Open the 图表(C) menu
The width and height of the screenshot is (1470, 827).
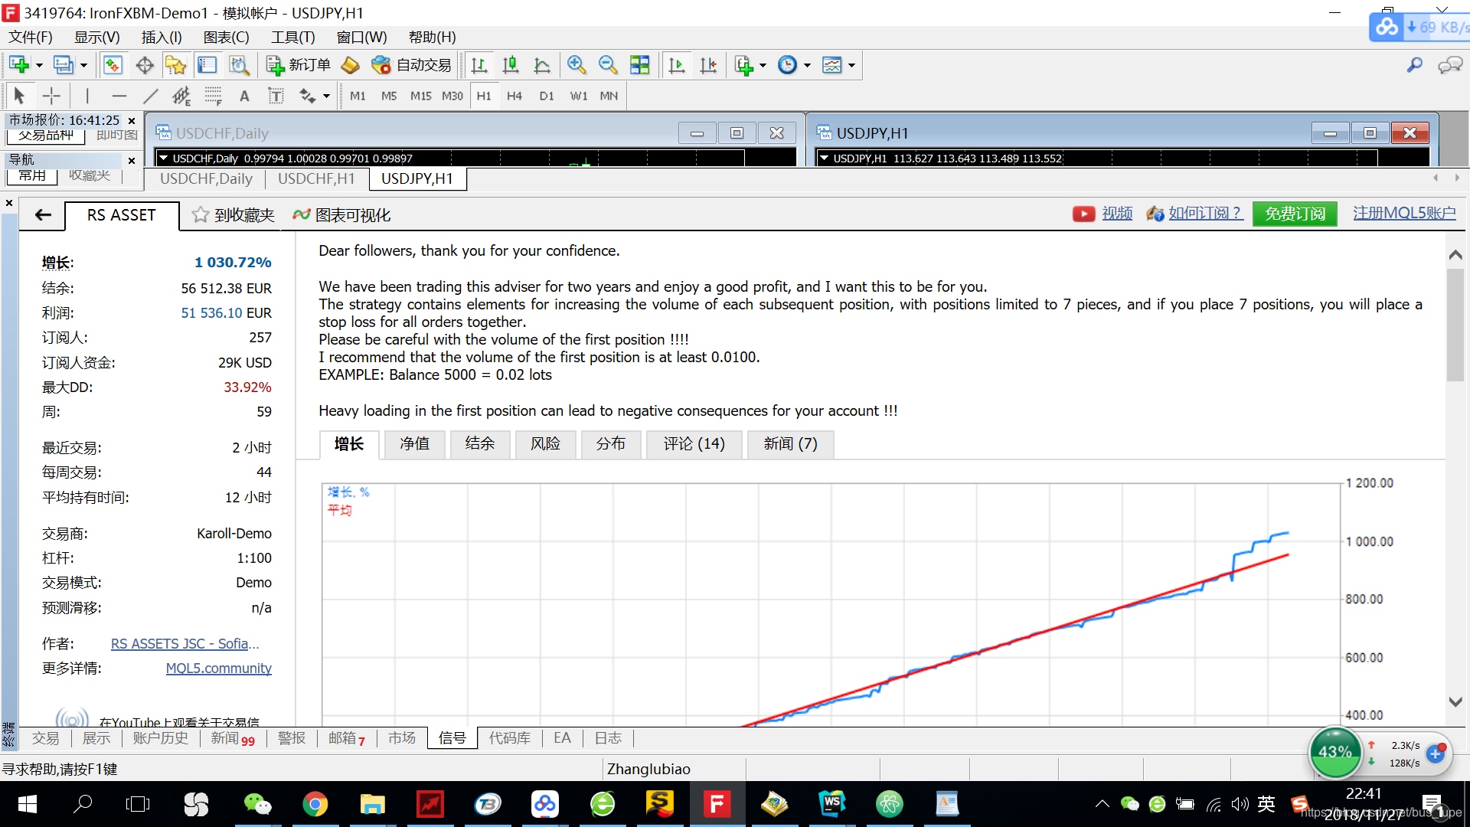[x=226, y=37]
